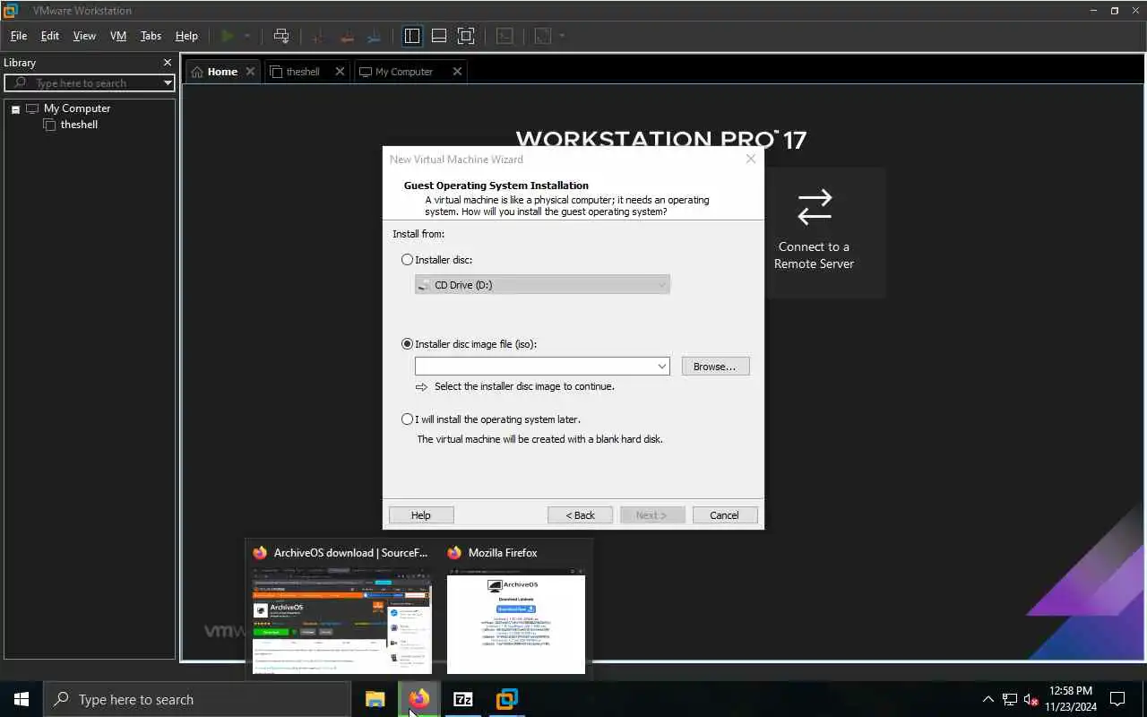1147x717 pixels.
Task: Click the Power On play button in toolbar
Action: 228,36
